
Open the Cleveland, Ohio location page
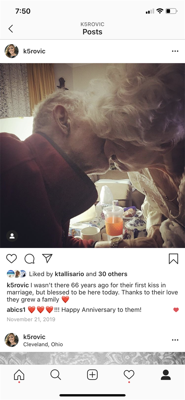click(x=43, y=344)
